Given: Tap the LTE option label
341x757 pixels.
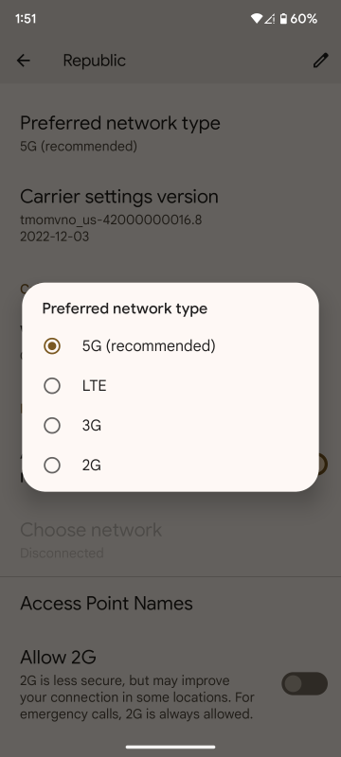Looking at the screenshot, I should click(94, 386).
